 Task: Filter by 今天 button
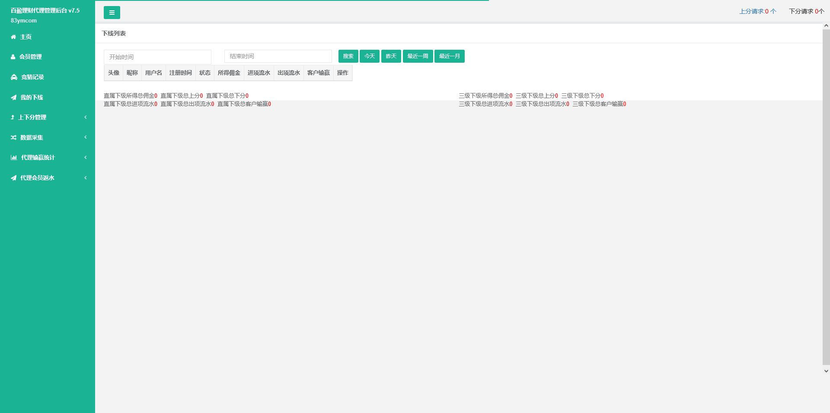tap(369, 56)
